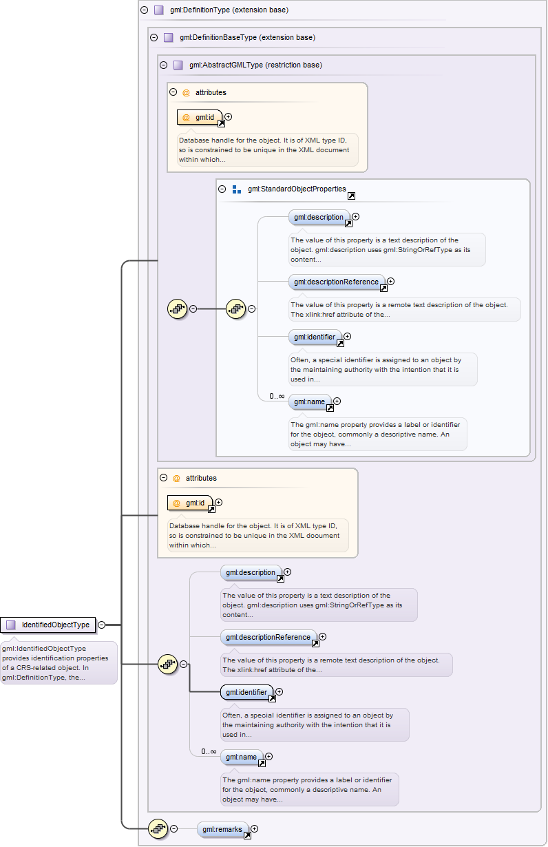548x847 pixels.
Task: Collapse the sequence containing gml:remarks
Action: coord(174,829)
